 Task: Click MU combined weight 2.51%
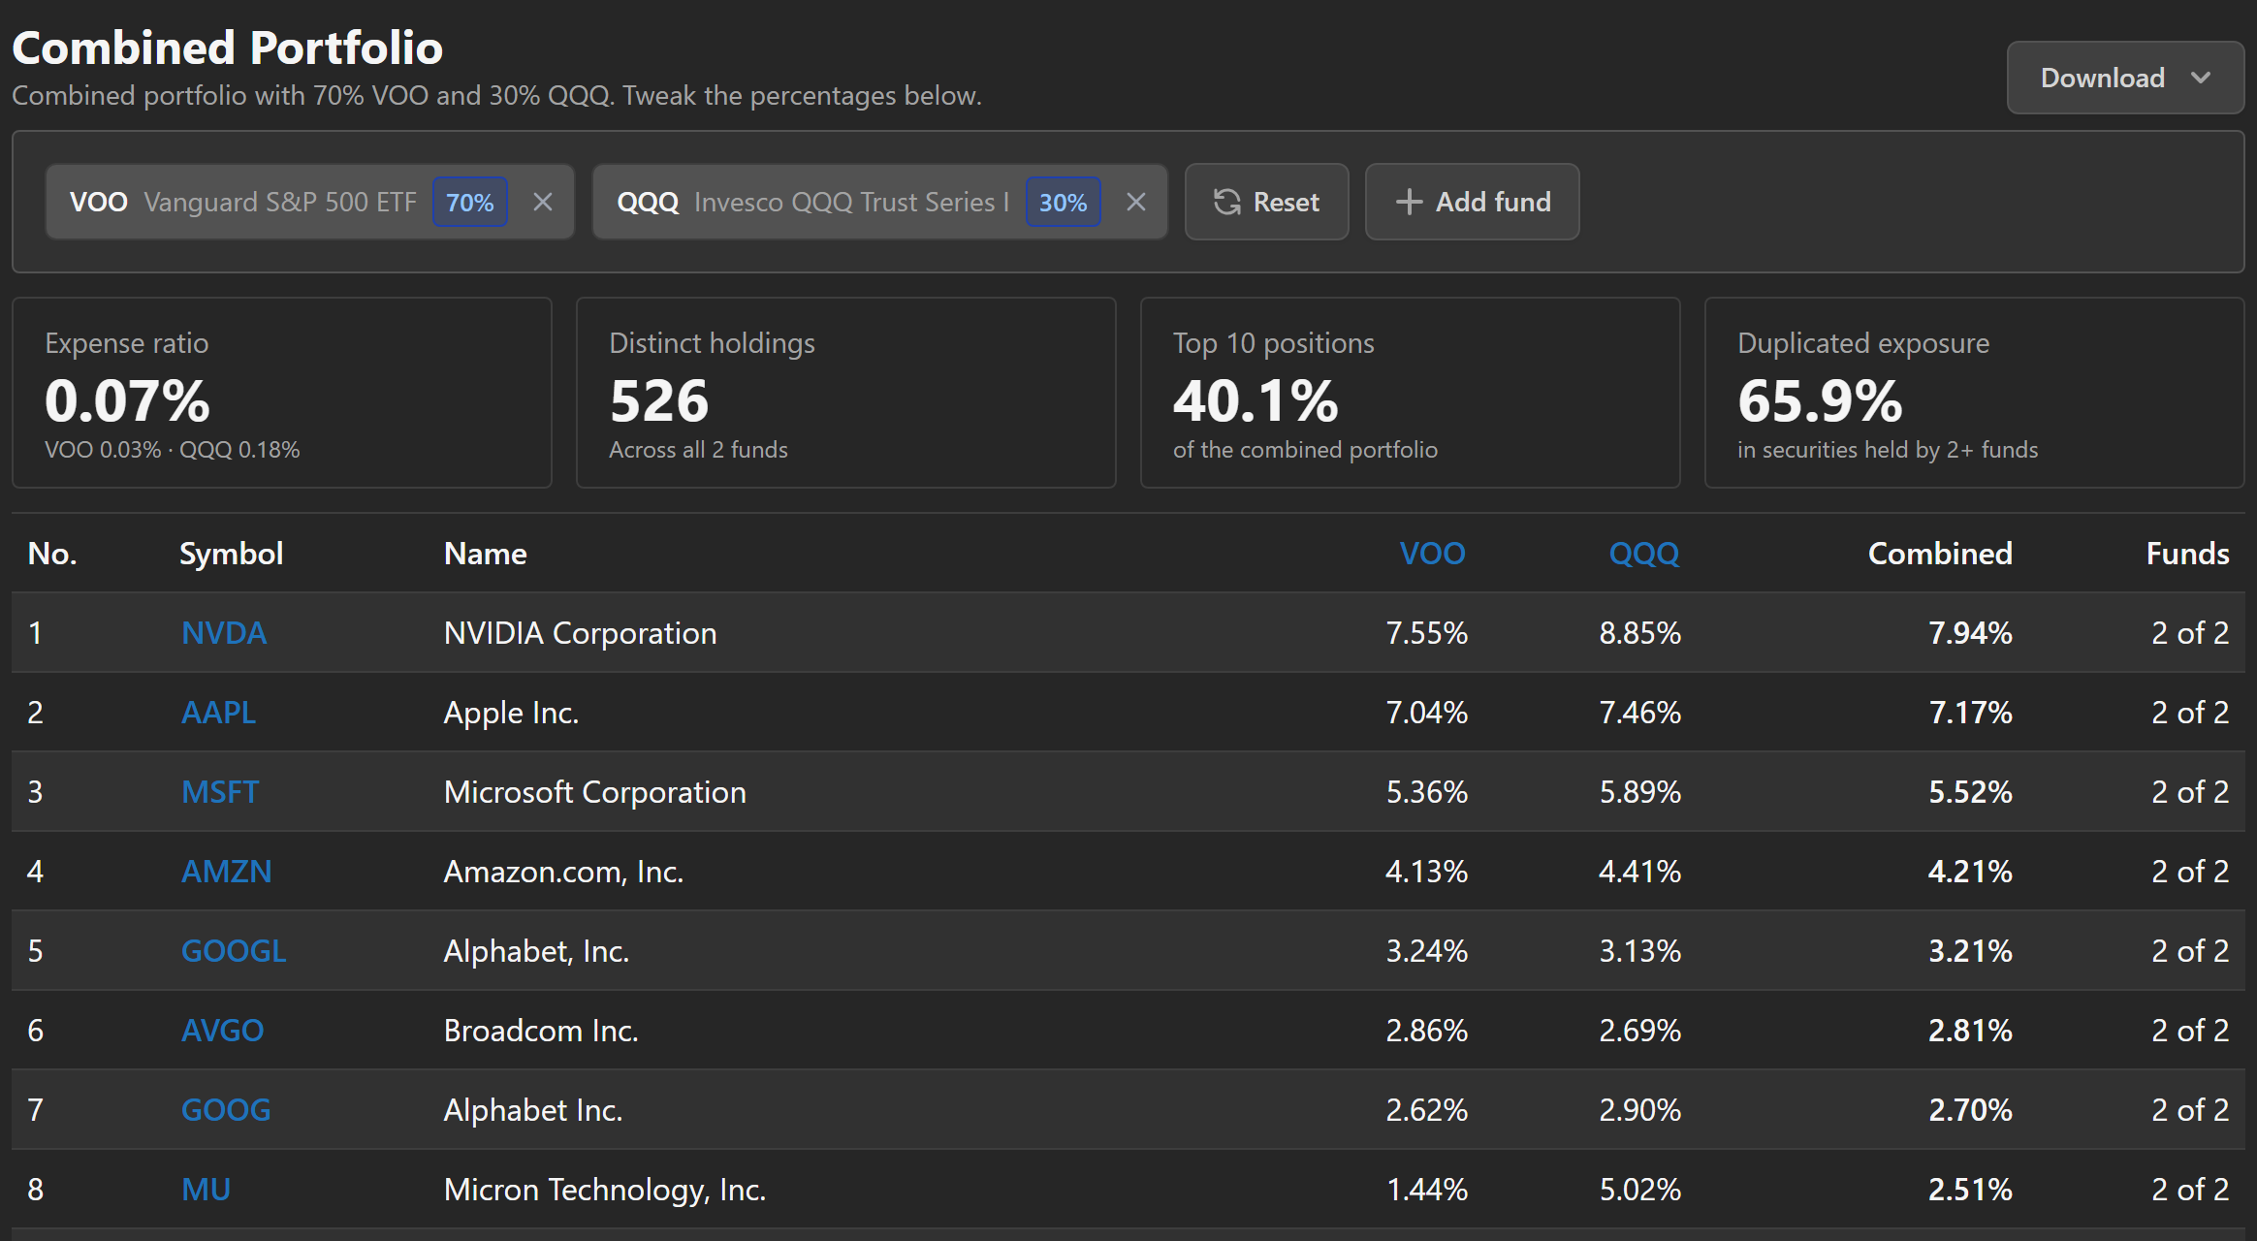pos(1970,1190)
